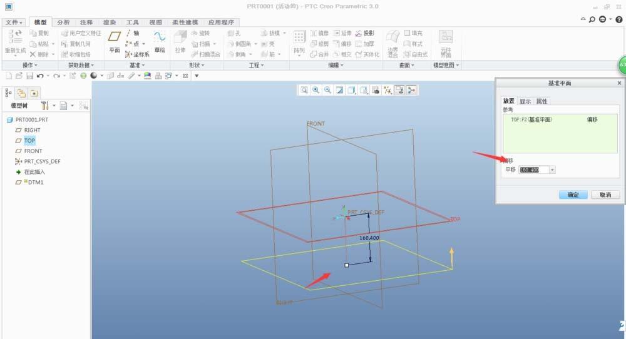
Task: Click the 用户定义特征 icon
Action: [x=65, y=33]
